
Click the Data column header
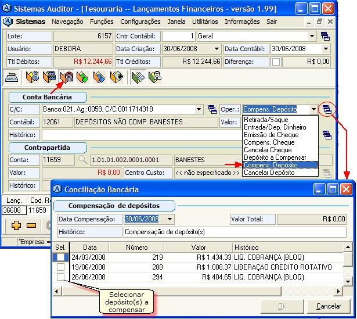click(90, 248)
